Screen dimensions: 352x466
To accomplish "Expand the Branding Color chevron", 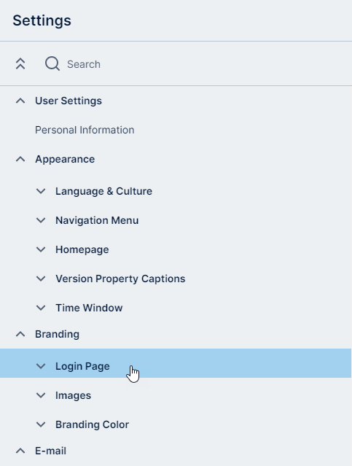I will pos(41,424).
